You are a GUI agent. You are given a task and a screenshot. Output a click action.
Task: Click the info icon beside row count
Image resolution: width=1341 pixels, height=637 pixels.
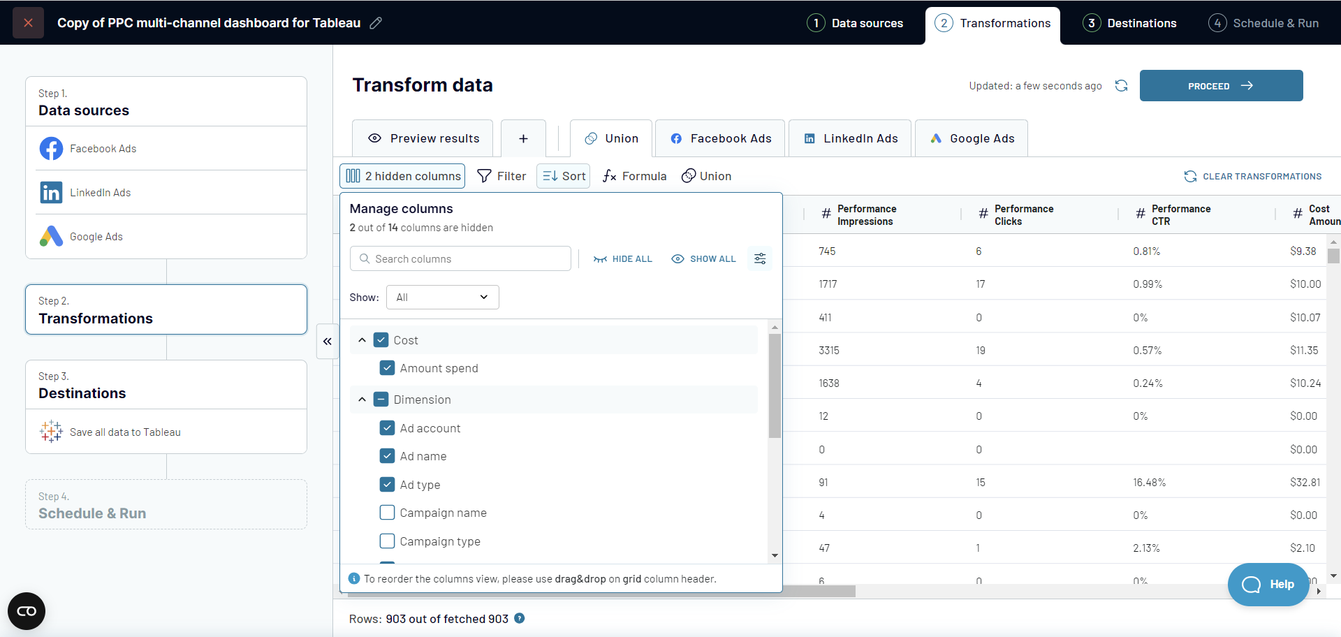point(520,618)
